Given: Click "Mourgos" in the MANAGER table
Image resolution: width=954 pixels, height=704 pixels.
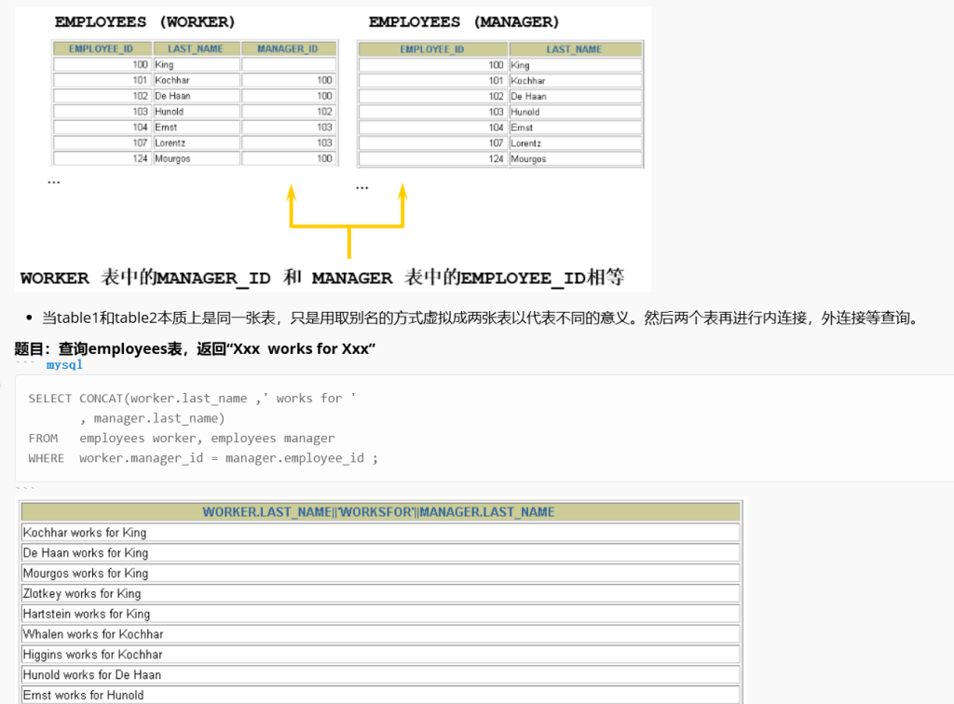Looking at the screenshot, I should (x=529, y=159).
